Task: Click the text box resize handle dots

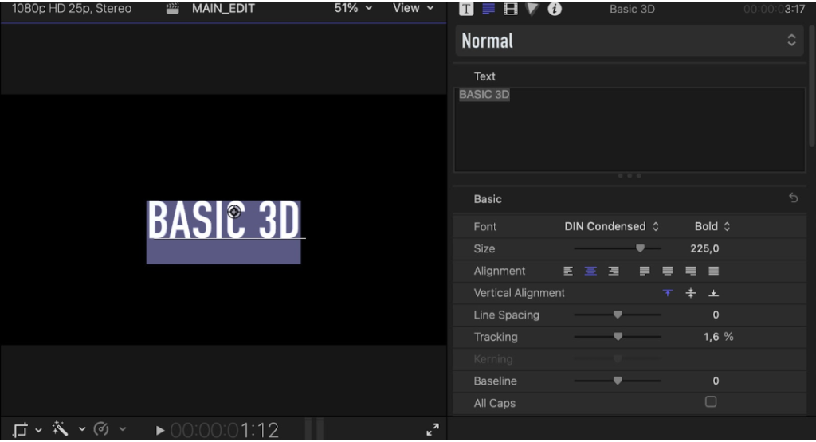Action: coord(630,176)
